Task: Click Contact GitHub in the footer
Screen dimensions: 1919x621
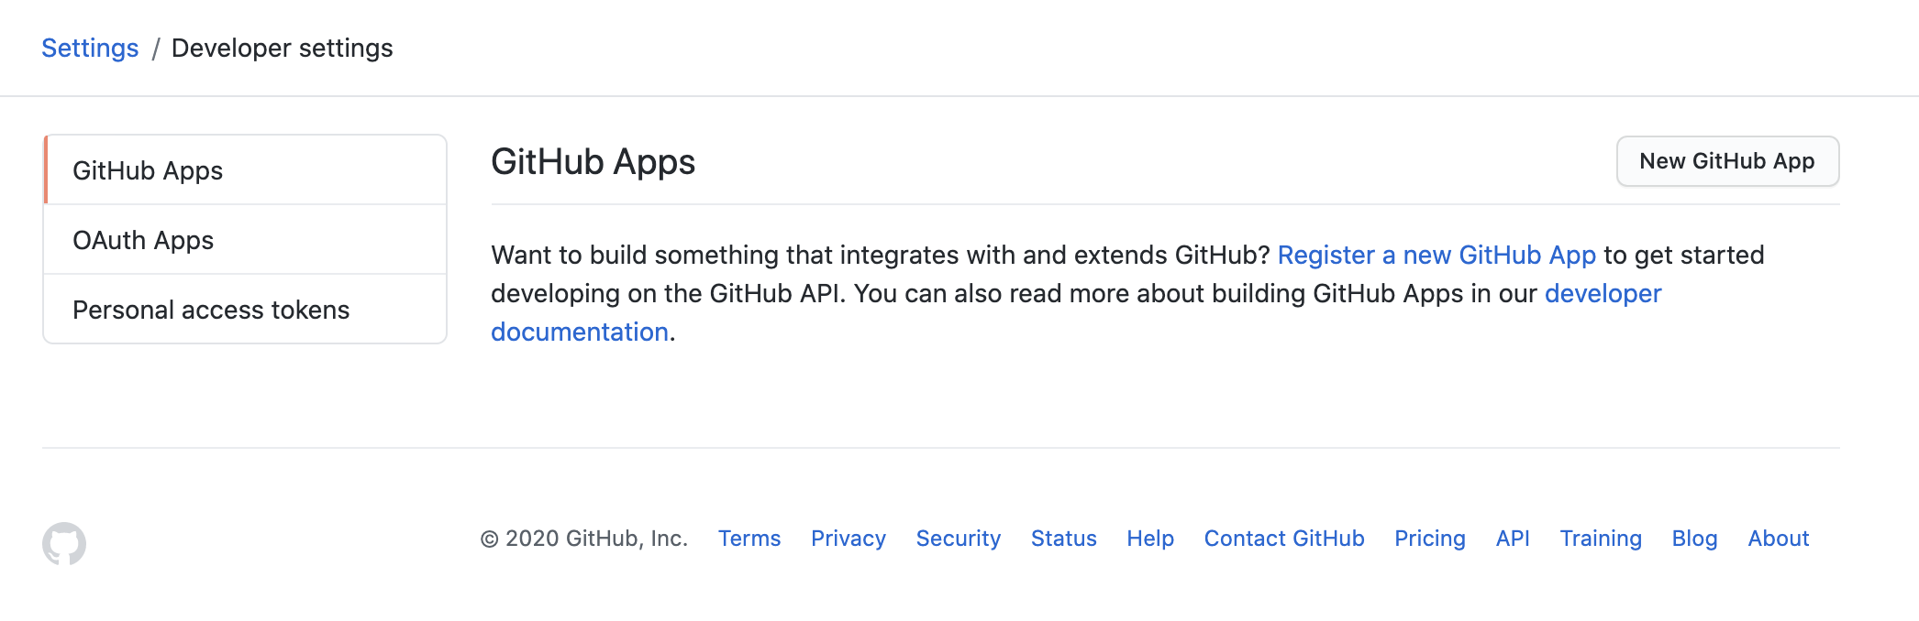Action: point(1283,539)
